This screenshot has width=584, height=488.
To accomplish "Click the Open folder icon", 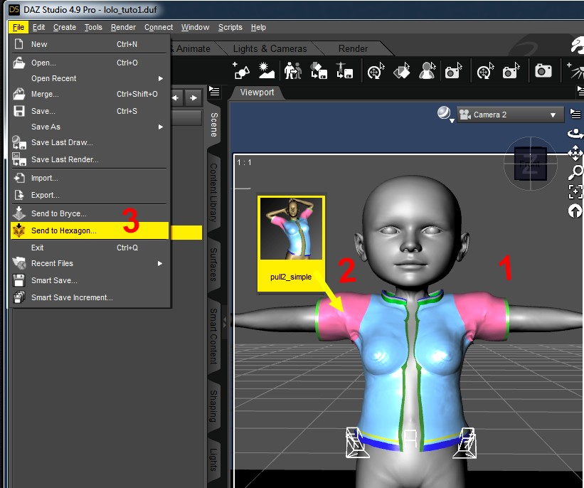I will (19, 63).
